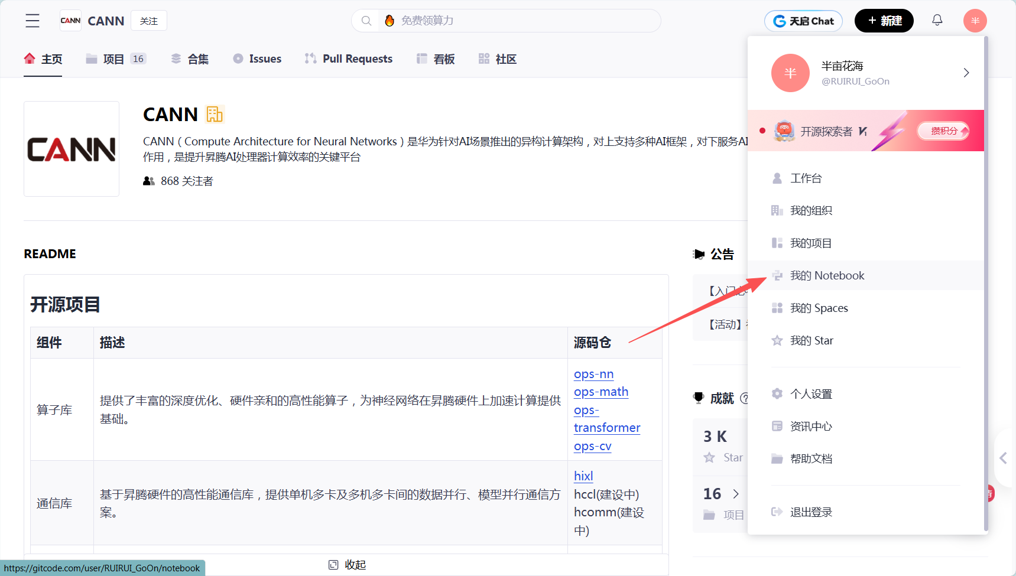Screen dimensions: 1016x576
Task: Expand user profile chevron in menu
Action: (966, 73)
